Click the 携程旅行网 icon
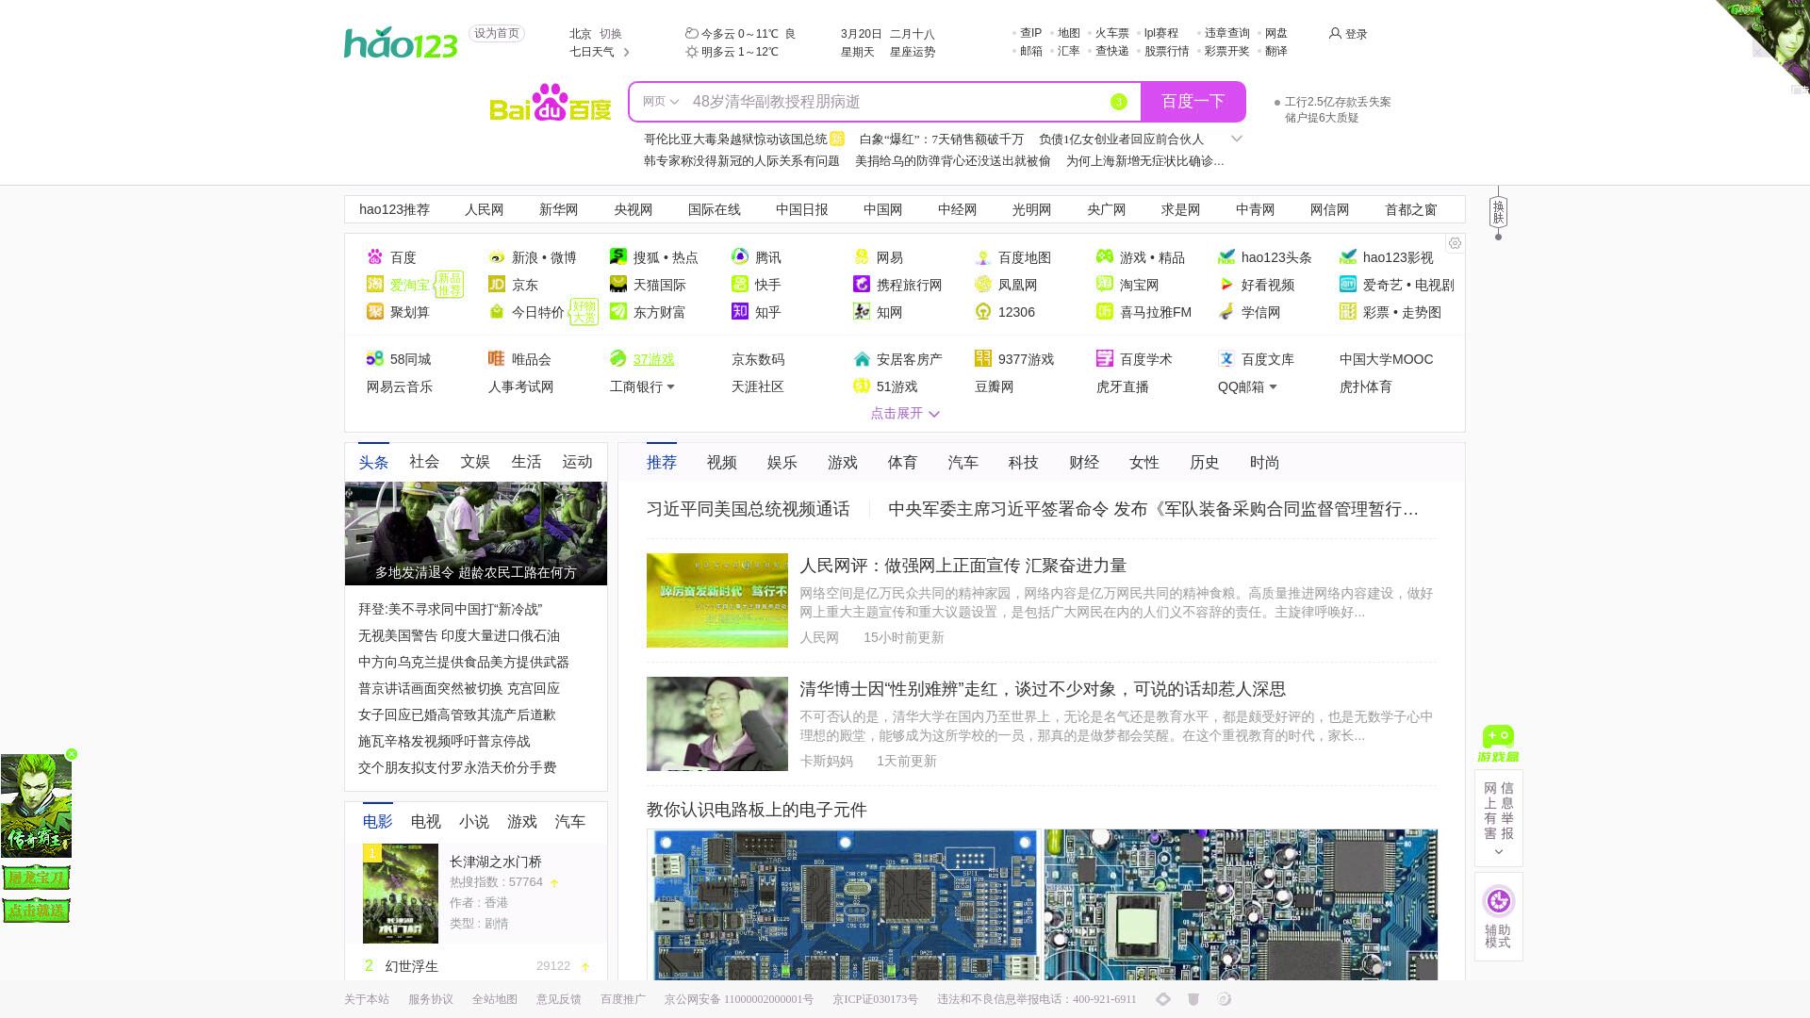This screenshot has height=1018, width=1810. point(862,284)
